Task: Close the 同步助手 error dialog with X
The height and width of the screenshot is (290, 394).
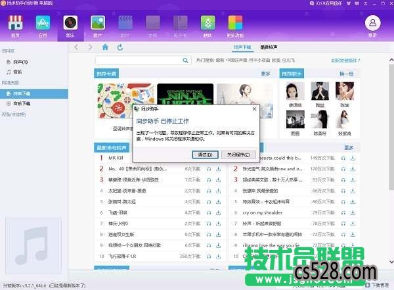Action: [254, 109]
